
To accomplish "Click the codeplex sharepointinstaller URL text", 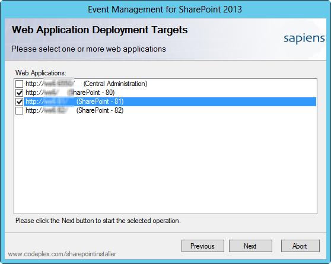I will tap(62, 254).
